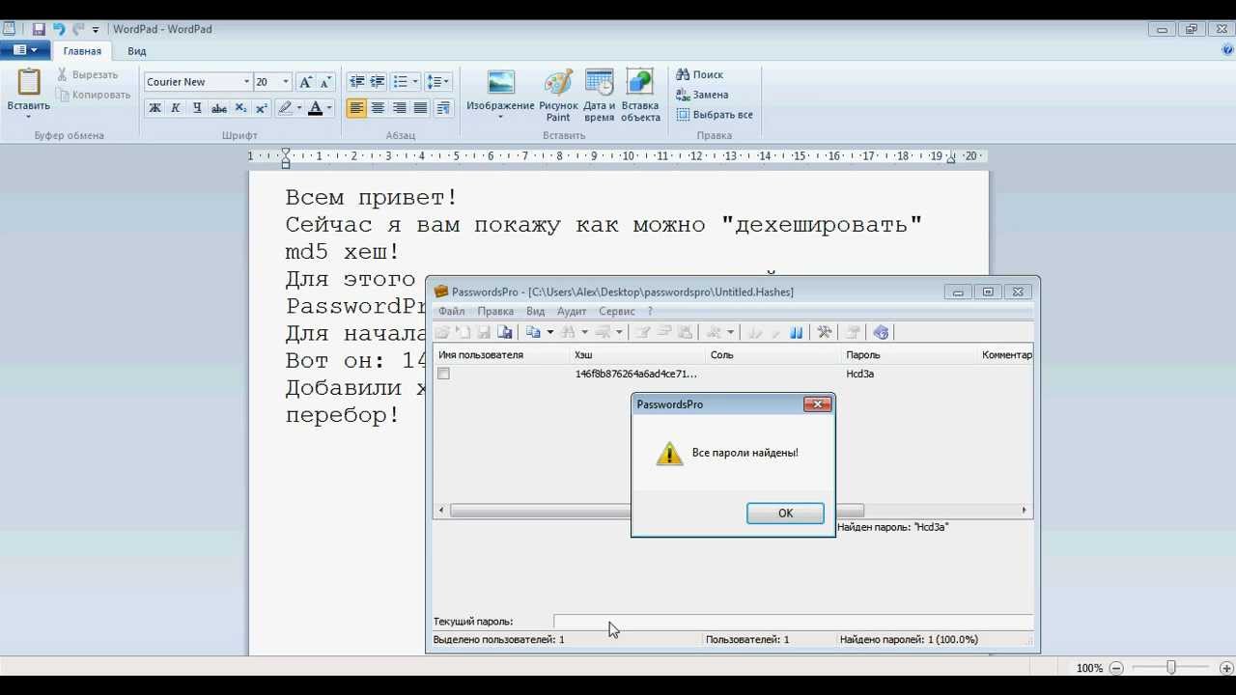Insert Дата и время
This screenshot has height=695, width=1236.
tap(599, 95)
